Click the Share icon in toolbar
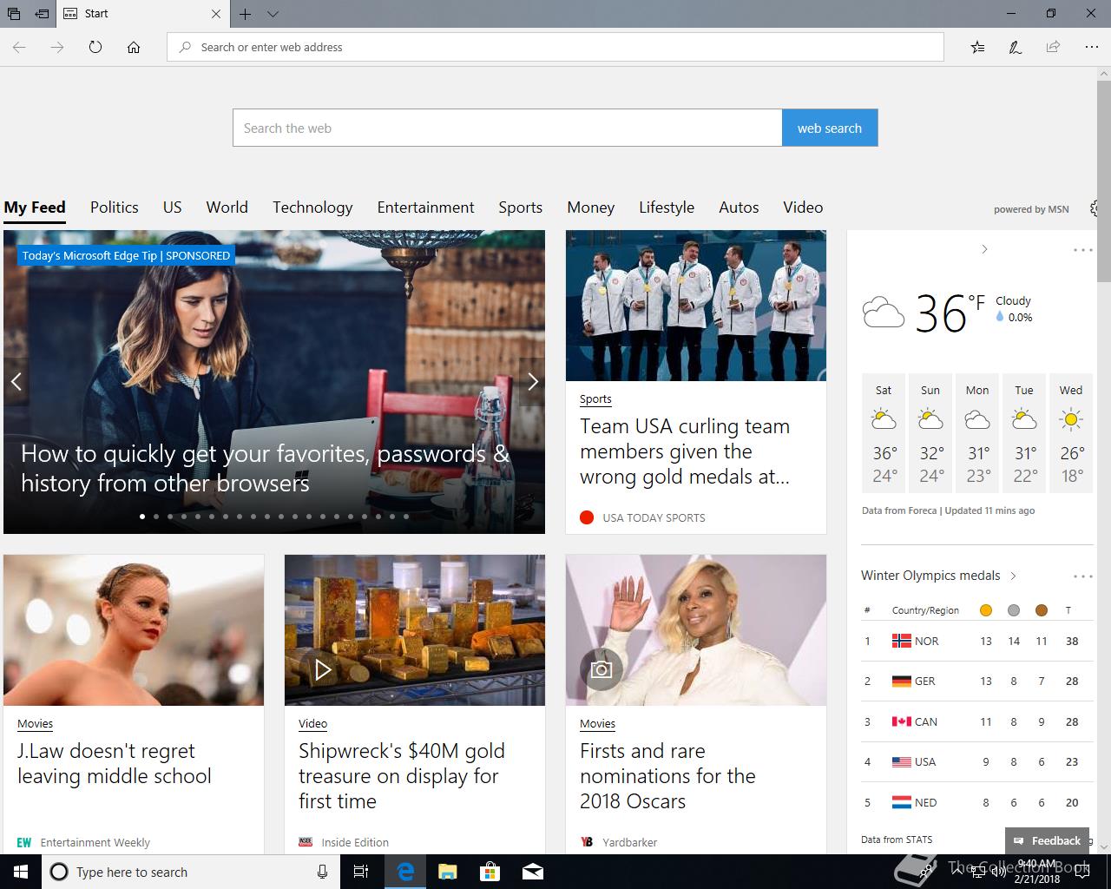Screen dimensions: 1111x889 pyautogui.click(x=1053, y=47)
